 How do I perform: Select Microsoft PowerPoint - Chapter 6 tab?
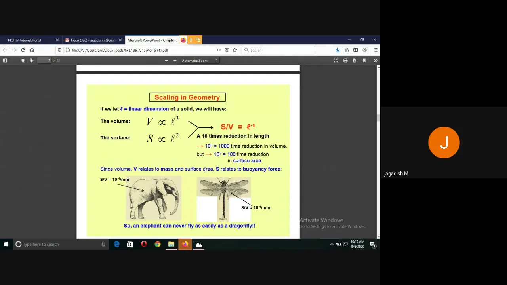(x=152, y=40)
